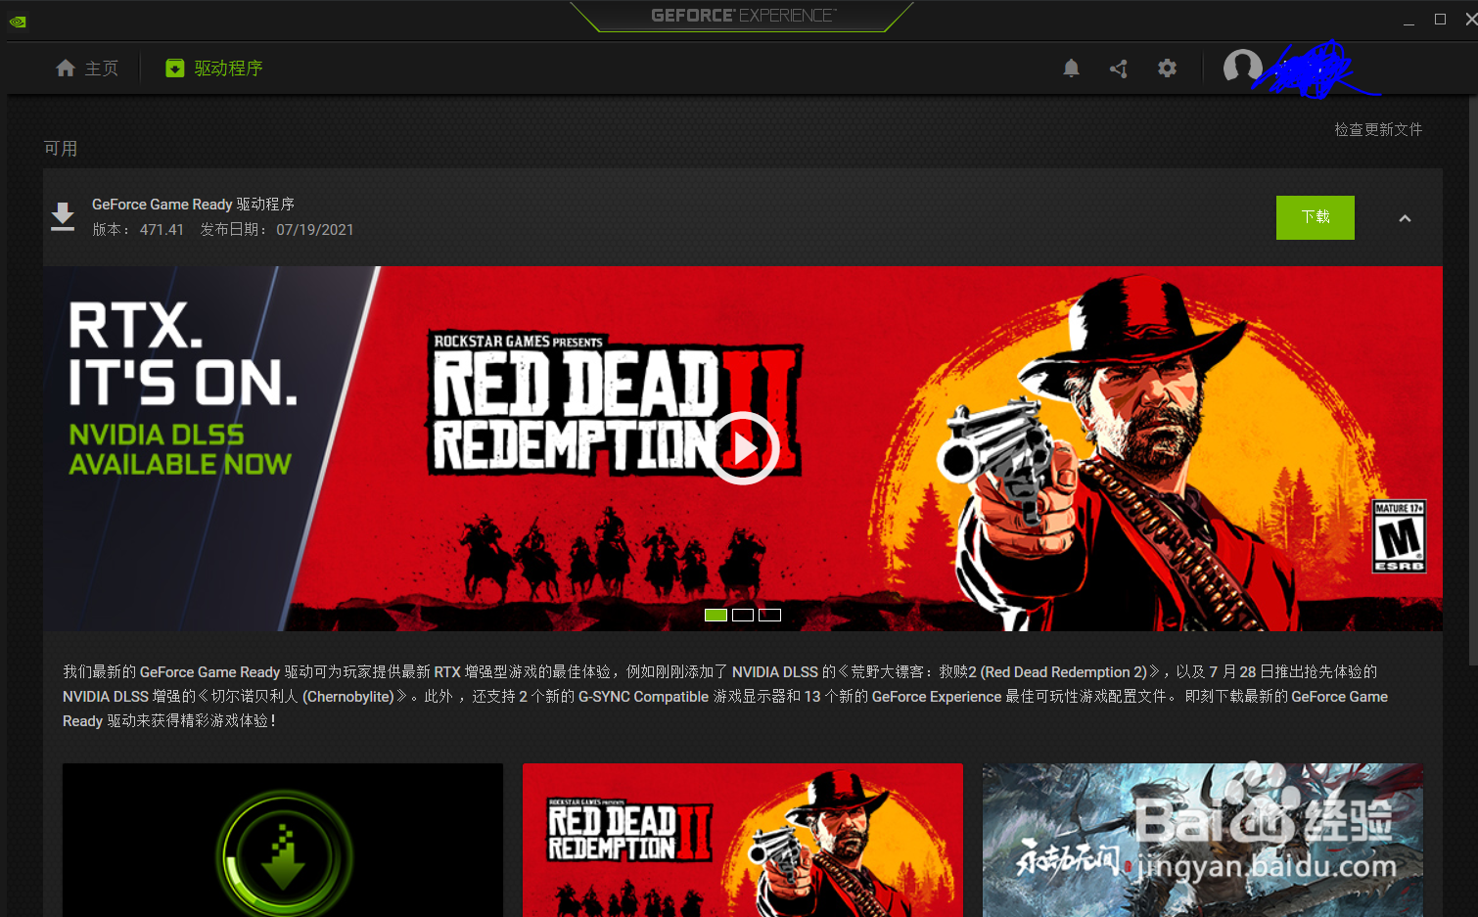Screen dimensions: 1478x917
Task: Switch to the 驱动程序 drivers tab
Action: click(x=214, y=69)
